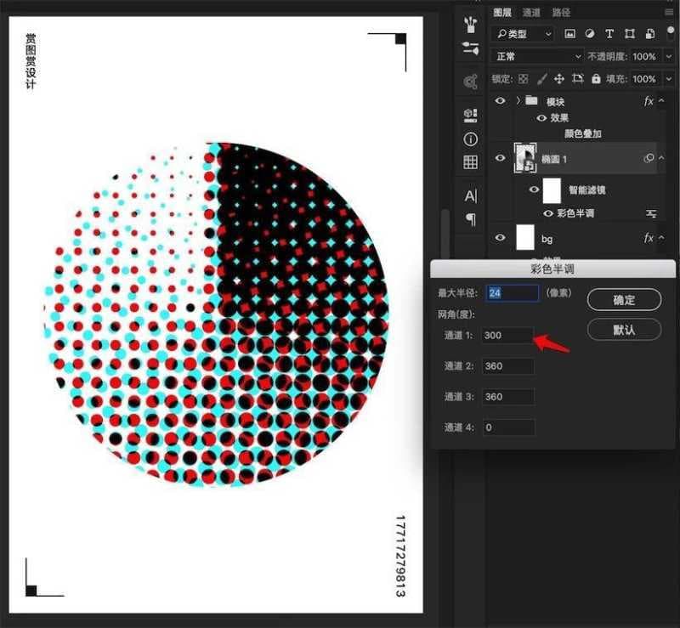The image size is (680, 628).
Task: Switch to the 路径 tab
Action: (x=561, y=13)
